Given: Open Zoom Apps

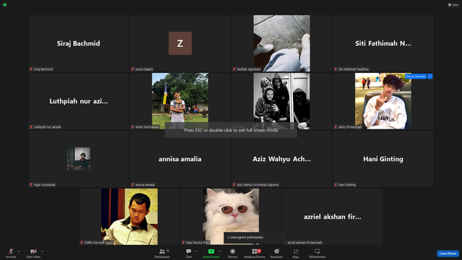Looking at the screenshot, I should click(x=295, y=253).
